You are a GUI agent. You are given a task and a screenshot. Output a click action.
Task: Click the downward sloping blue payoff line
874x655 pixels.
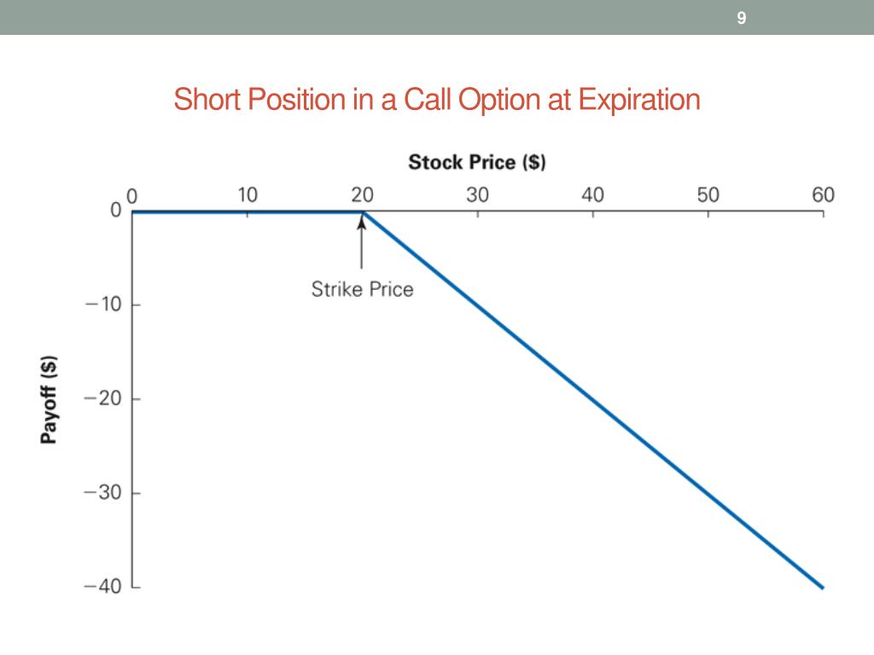point(593,399)
